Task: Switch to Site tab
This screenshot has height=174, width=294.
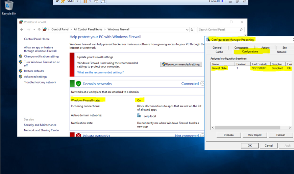Action: tap(285, 48)
